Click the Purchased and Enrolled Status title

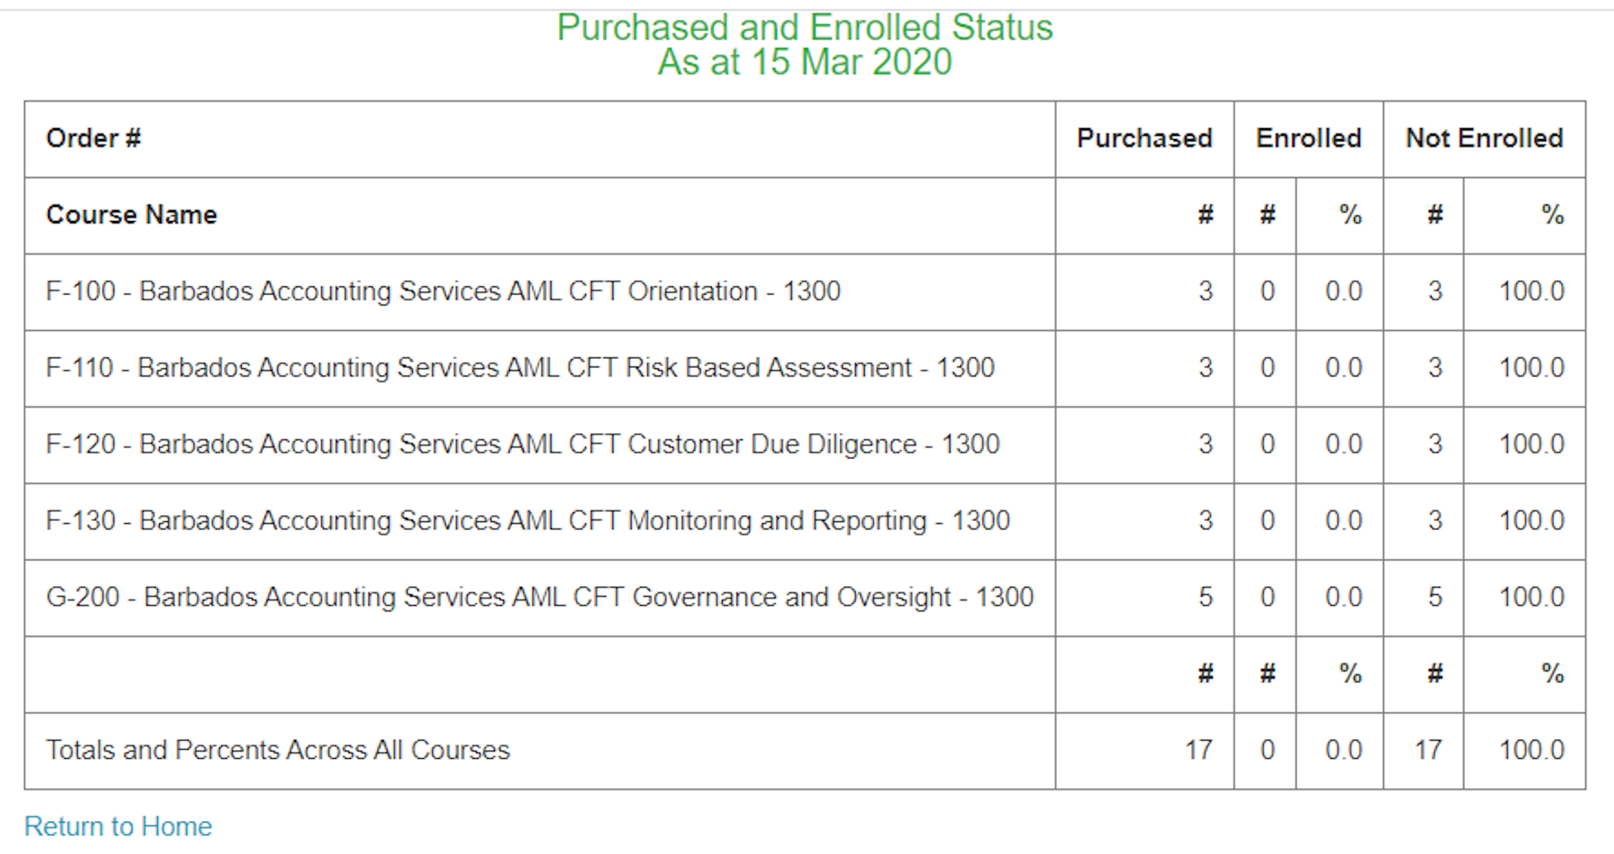[x=805, y=27]
